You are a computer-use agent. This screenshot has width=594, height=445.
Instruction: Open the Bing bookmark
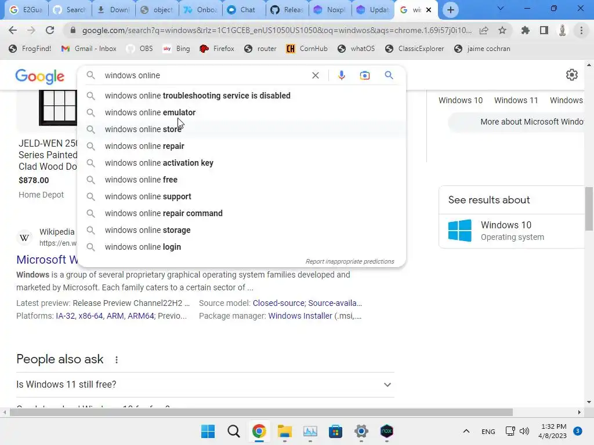coord(176,49)
